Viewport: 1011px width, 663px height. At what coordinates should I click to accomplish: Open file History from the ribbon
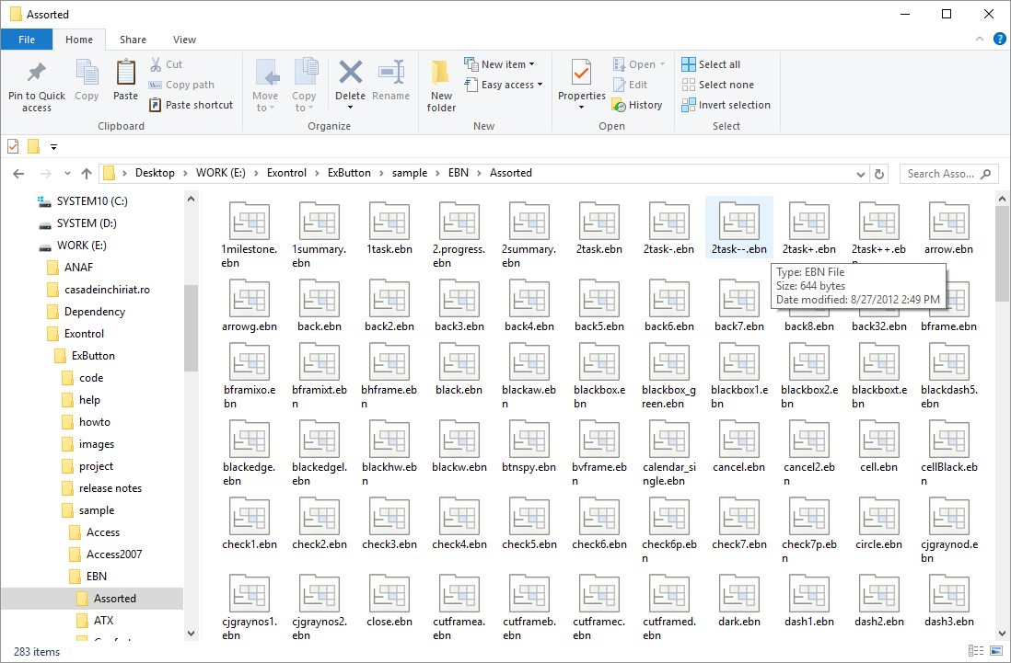[638, 104]
